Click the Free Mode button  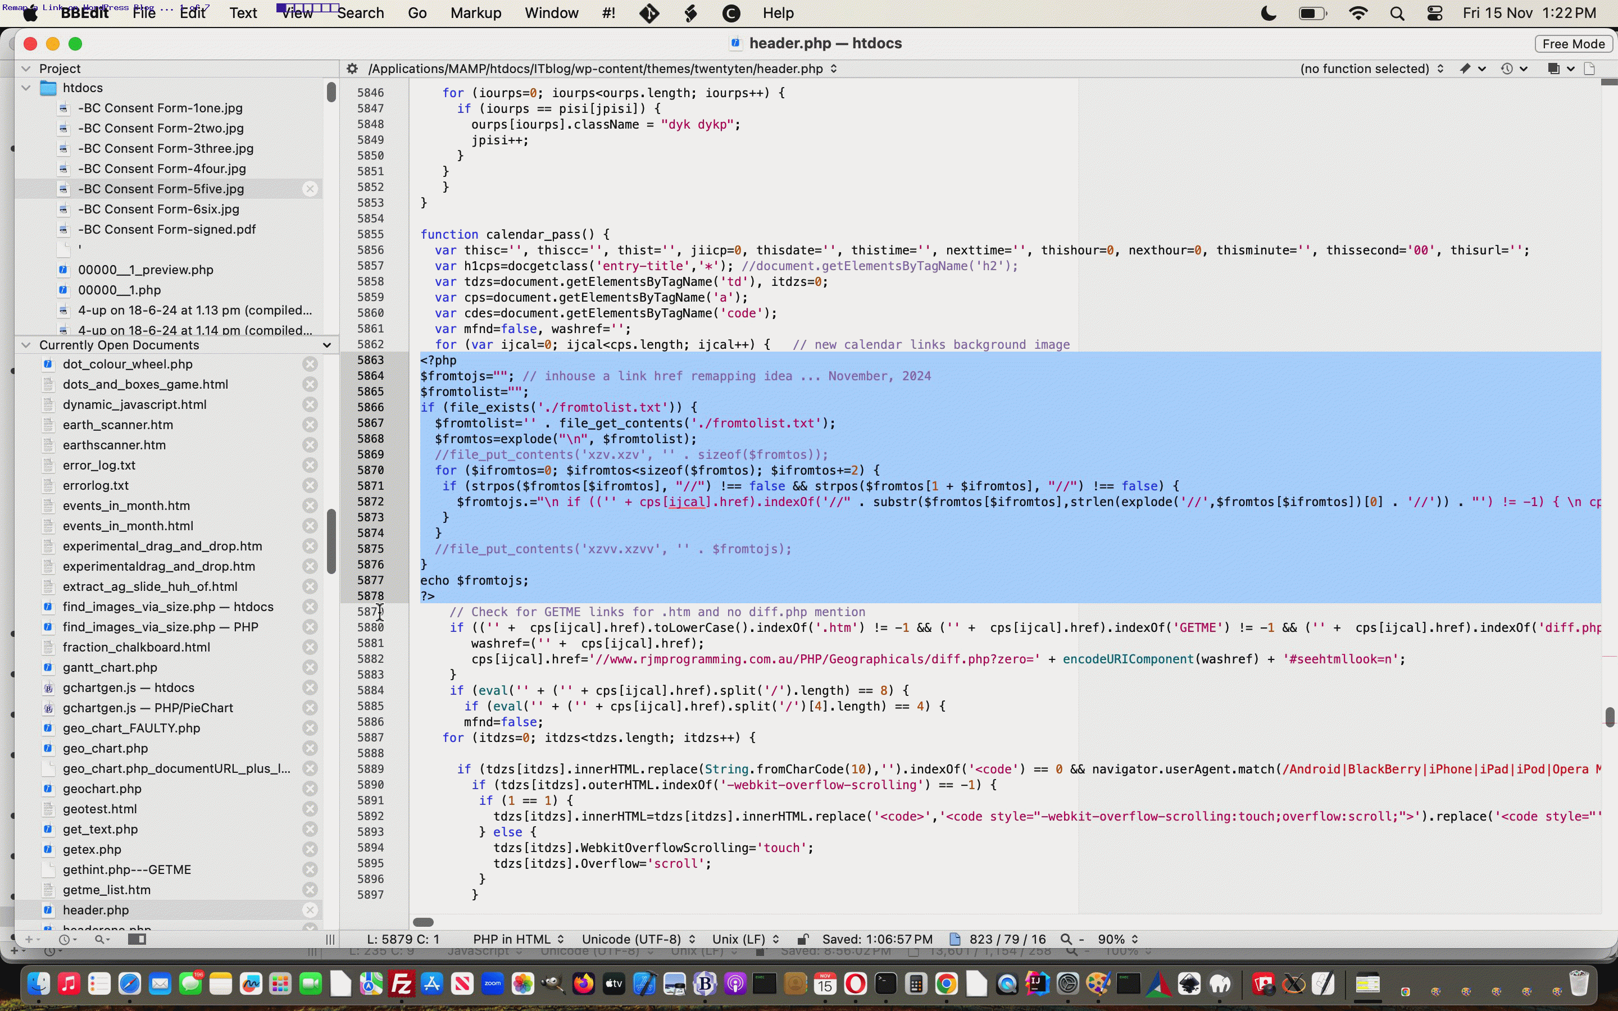pos(1573,43)
